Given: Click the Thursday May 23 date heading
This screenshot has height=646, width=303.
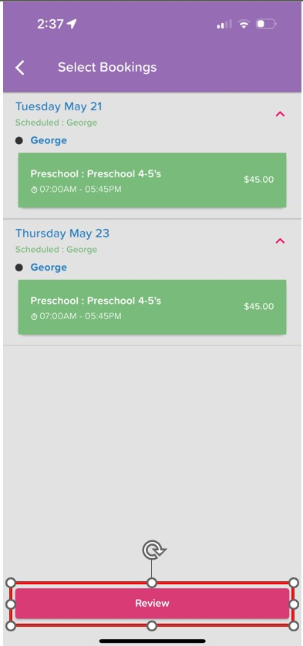Looking at the screenshot, I should click(62, 234).
